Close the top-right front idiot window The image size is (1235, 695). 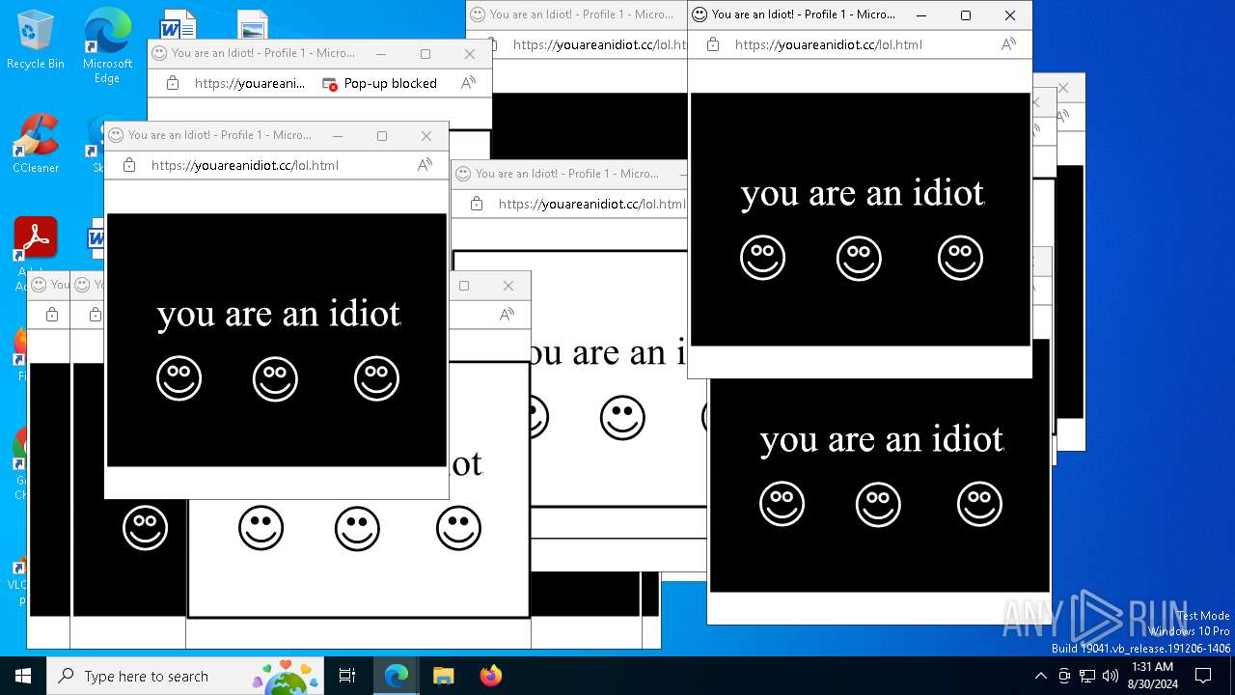coord(1010,14)
